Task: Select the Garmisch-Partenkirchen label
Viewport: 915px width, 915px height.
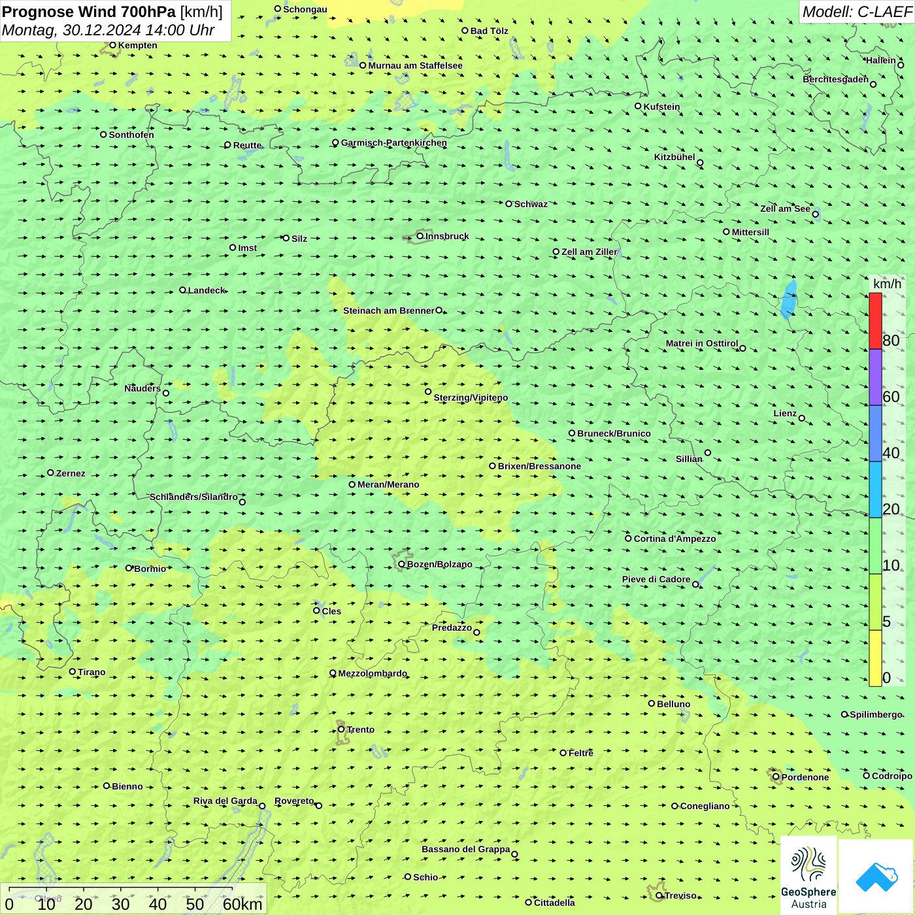Action: coord(394,142)
